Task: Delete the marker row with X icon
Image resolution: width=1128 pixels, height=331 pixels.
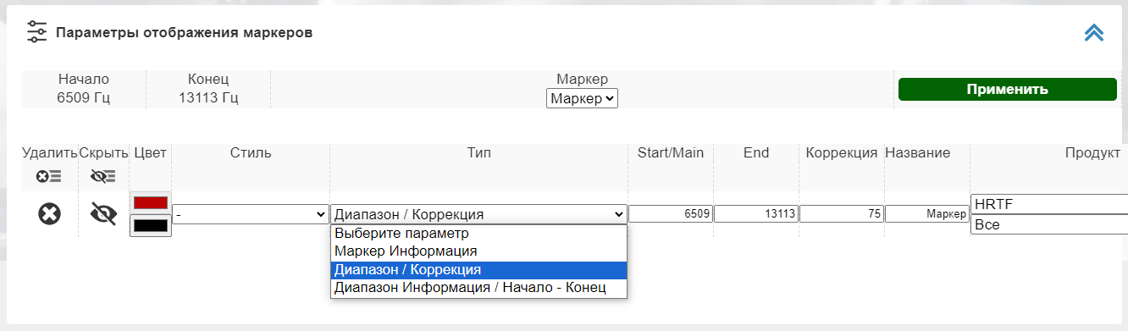Action: (x=49, y=214)
